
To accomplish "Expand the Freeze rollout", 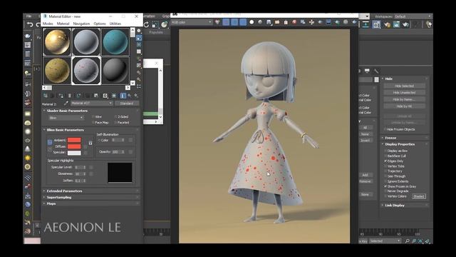I will tap(390, 138).
